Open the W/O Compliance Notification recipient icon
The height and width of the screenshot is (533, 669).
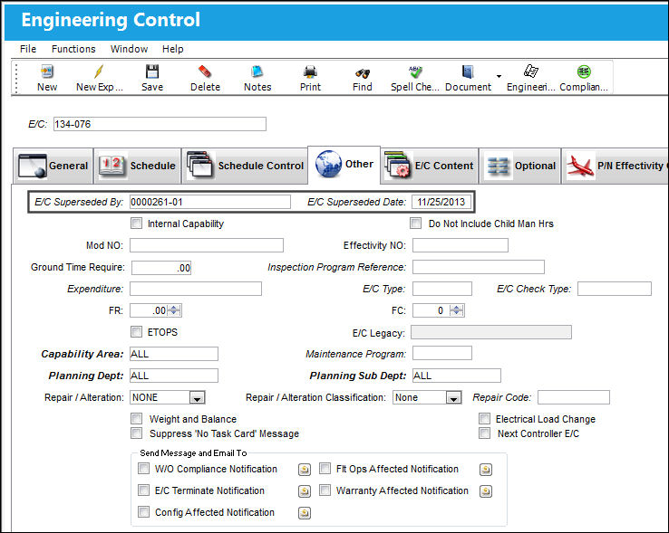(305, 470)
